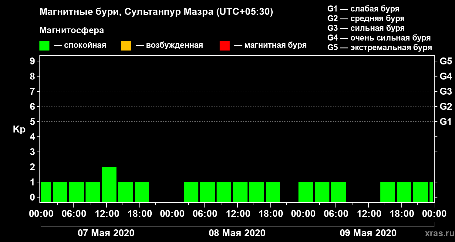
Task: Click the yellow 'возбужденная' legend swatch
Action: pyautogui.click(x=126, y=46)
